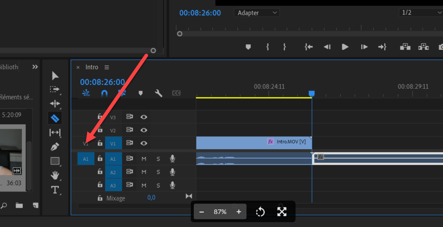
Task: Select the Type tool
Action: click(55, 190)
